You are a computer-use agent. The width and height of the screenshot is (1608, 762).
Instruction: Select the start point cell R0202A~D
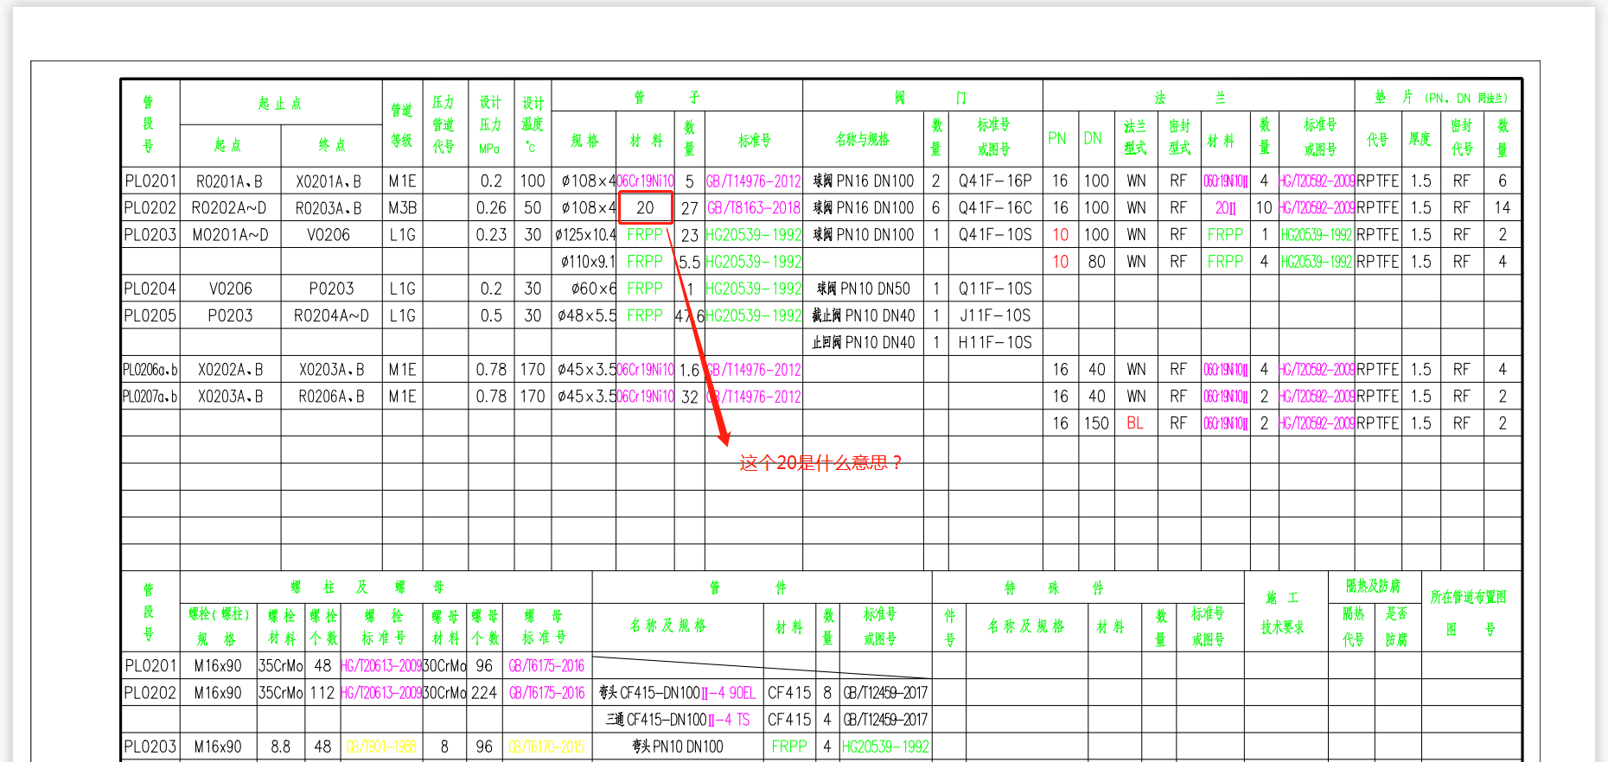pos(229,208)
